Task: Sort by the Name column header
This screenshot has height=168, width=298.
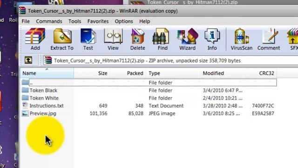Action: point(47,73)
